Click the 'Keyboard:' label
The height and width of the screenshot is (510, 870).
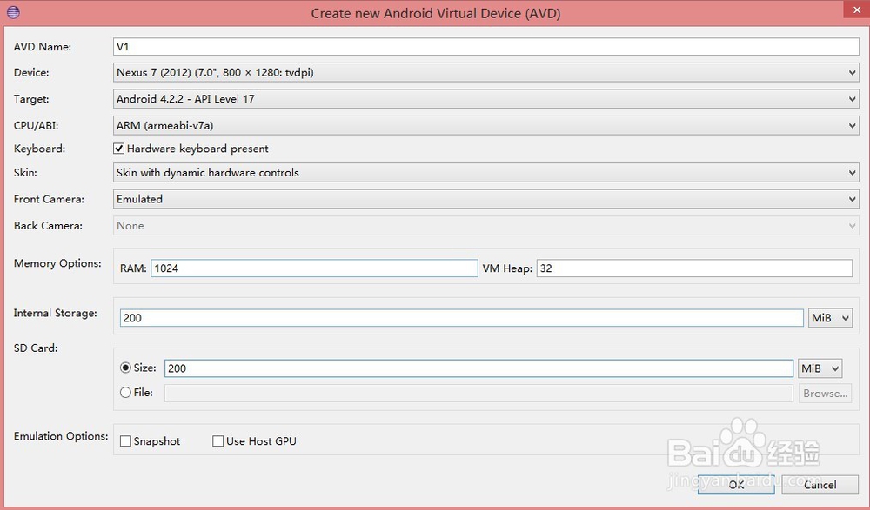[39, 149]
